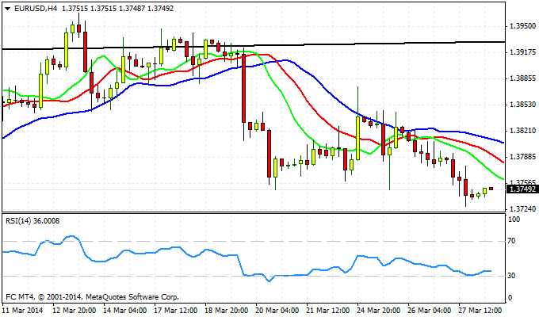Click the EURUSD,H4 chart title text
Screen dimensions: 539x317
[x=36, y=9]
